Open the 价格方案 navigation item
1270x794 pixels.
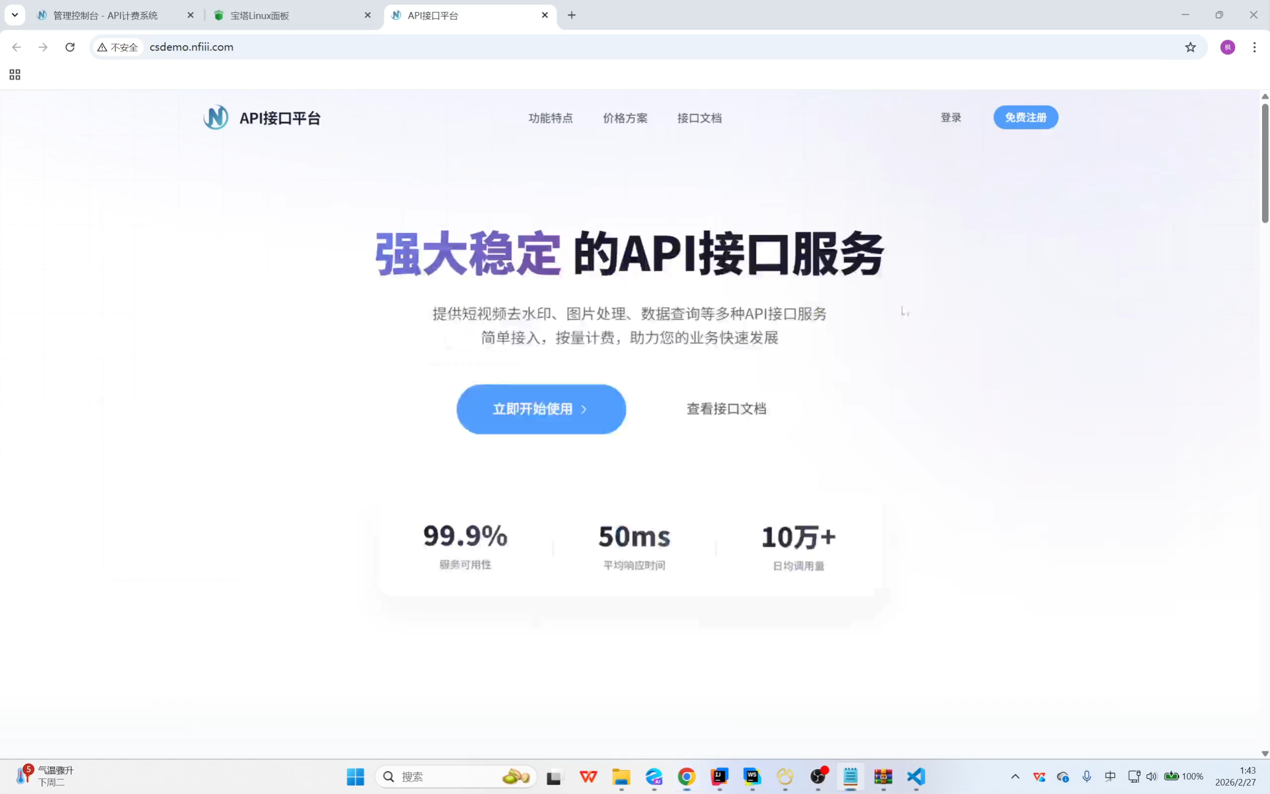(x=624, y=118)
